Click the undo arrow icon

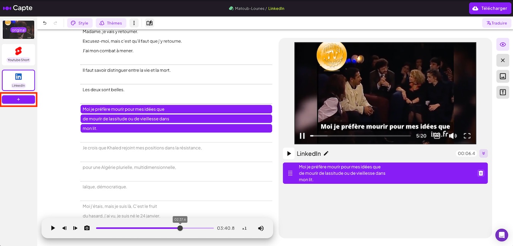click(45, 23)
